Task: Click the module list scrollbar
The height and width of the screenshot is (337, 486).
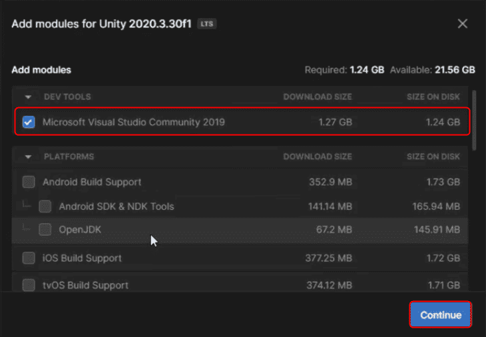Action: point(474,121)
